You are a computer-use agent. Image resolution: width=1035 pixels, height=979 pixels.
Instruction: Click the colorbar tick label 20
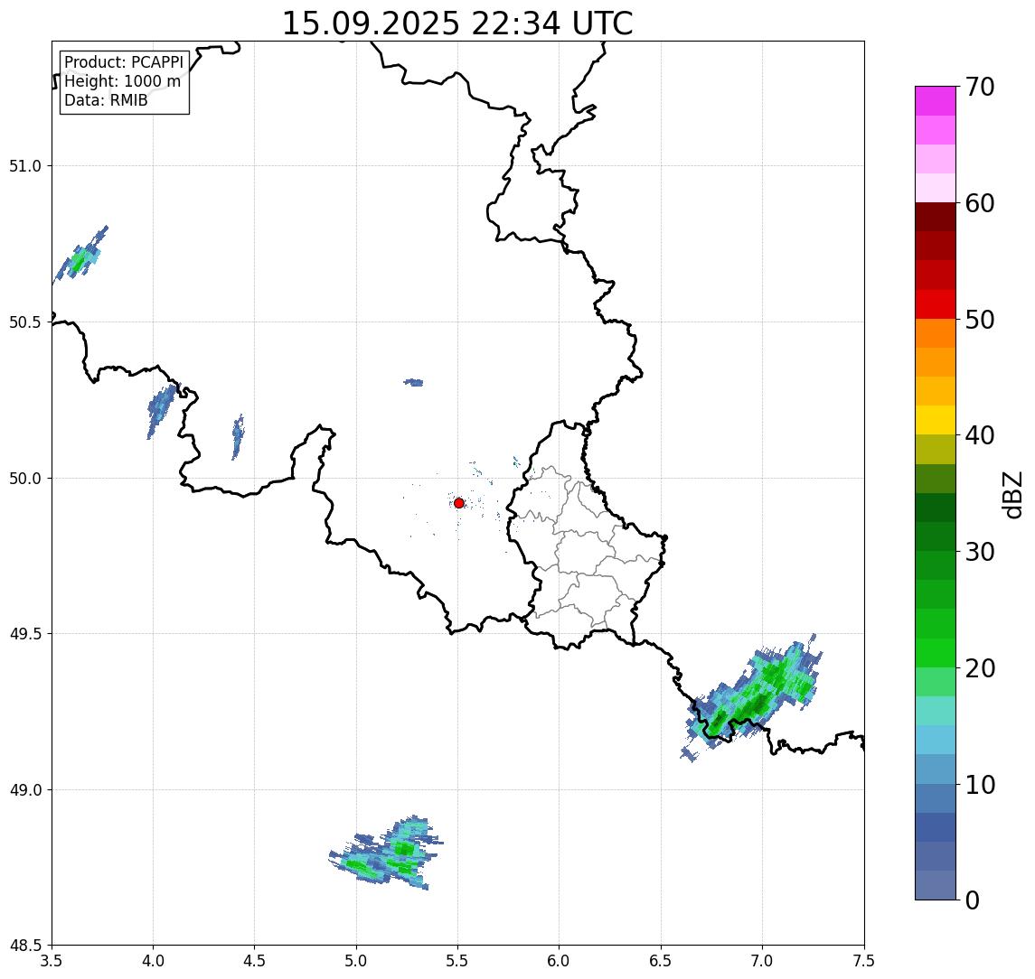980,668
